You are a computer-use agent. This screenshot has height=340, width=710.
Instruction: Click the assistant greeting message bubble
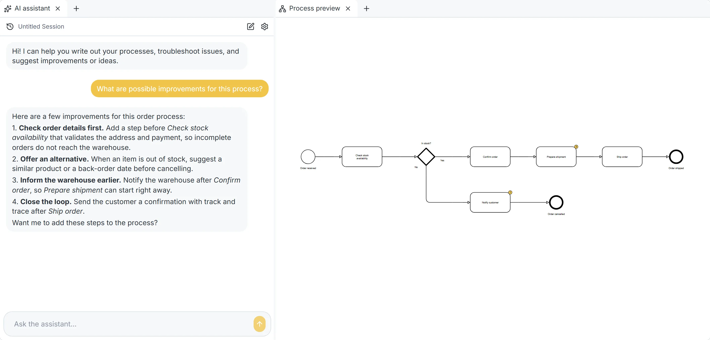pyautogui.click(x=127, y=56)
